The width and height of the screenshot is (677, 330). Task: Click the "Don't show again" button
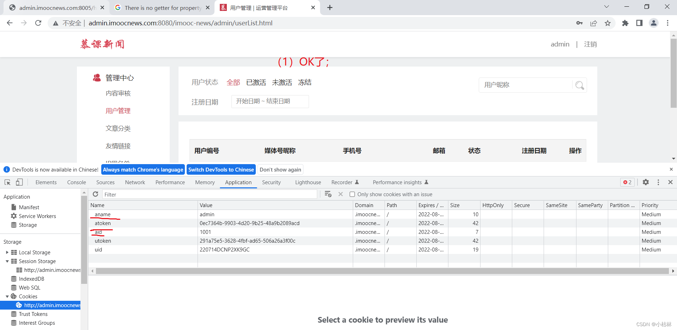pyautogui.click(x=280, y=169)
